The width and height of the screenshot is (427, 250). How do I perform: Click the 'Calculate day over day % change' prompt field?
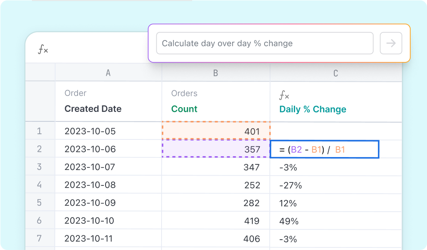[264, 43]
